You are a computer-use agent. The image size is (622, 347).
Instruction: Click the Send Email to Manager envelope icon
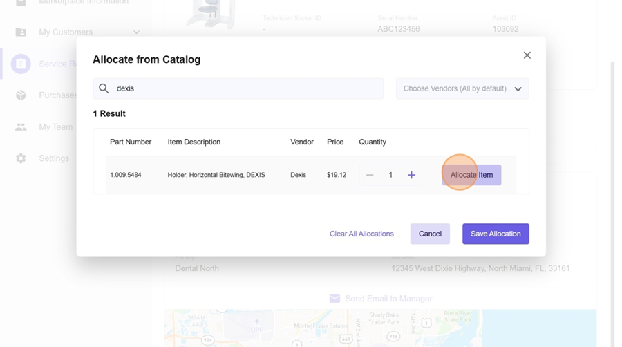tap(334, 299)
